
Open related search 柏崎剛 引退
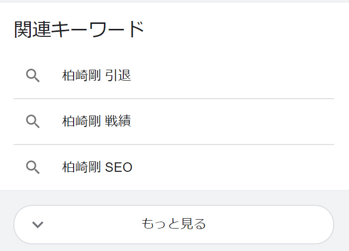(x=96, y=76)
